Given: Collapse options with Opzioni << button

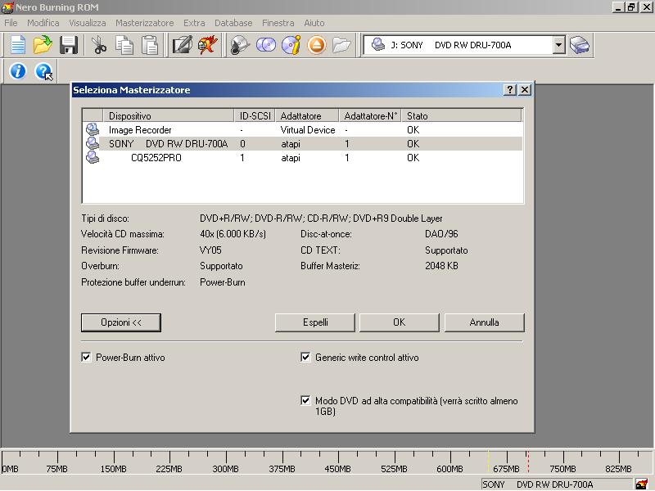Looking at the screenshot, I should click(121, 322).
